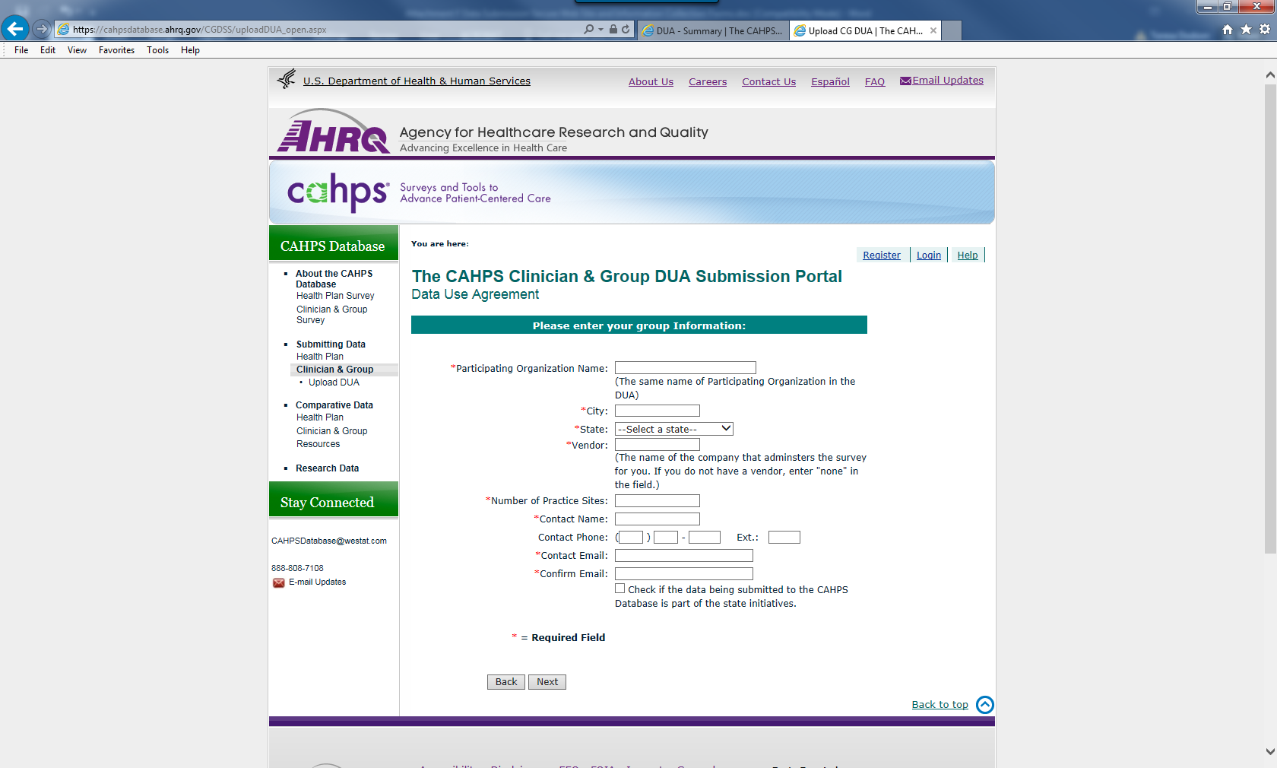Open the Favorites menu
Screen dimensions: 1277x768
(116, 50)
